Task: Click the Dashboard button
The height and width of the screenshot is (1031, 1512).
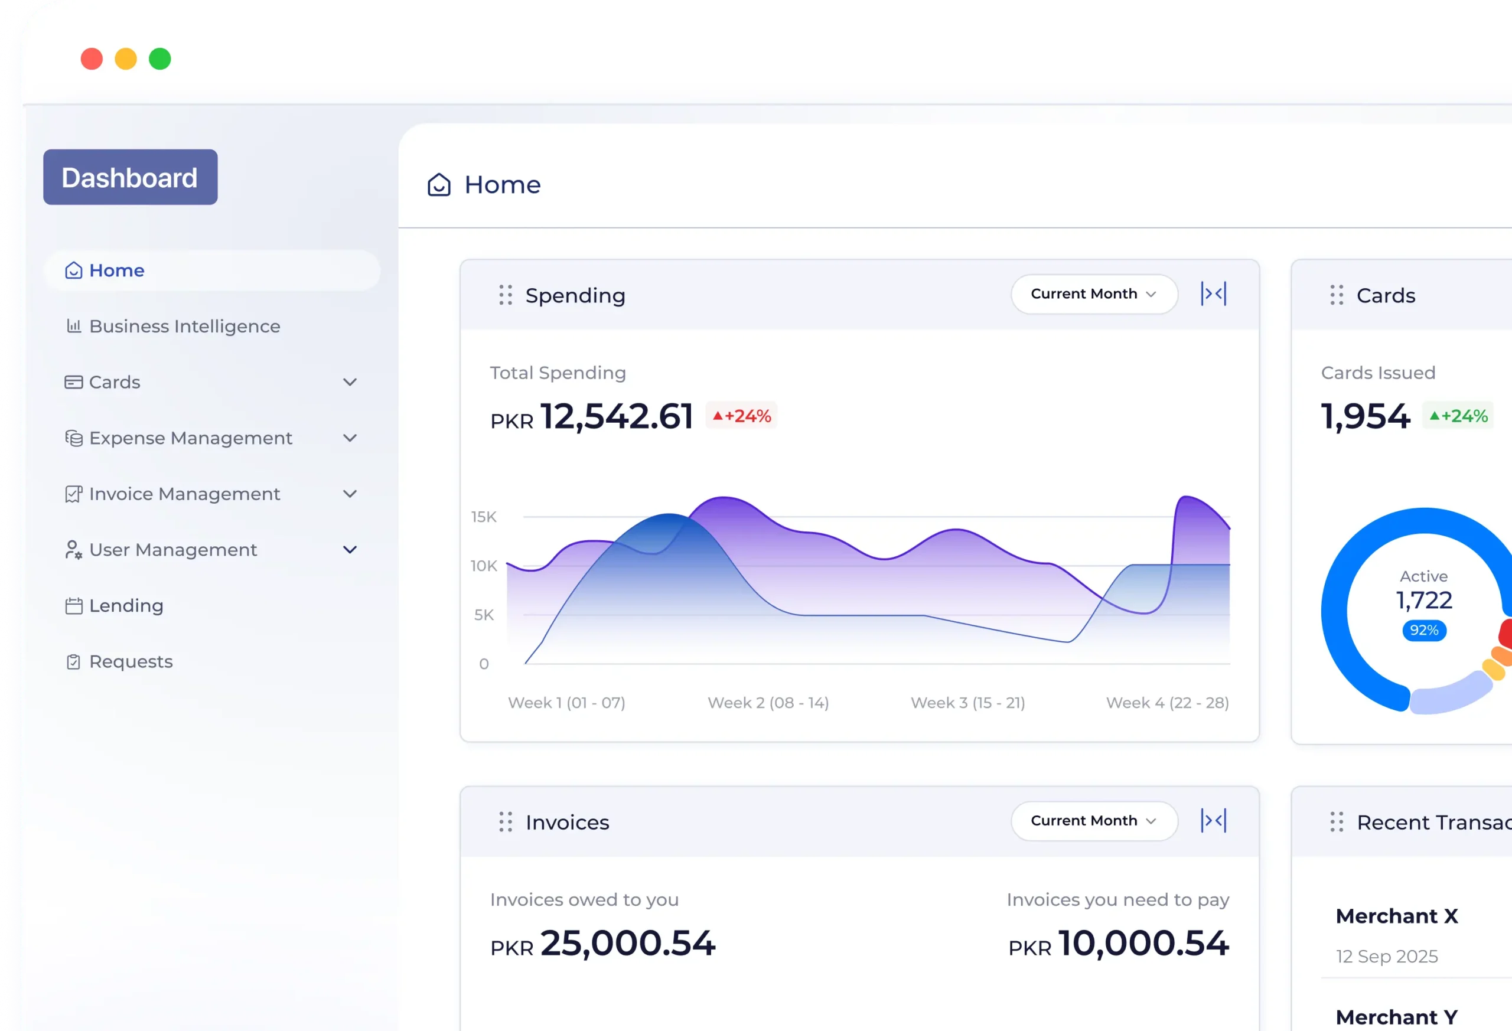Action: 130,177
